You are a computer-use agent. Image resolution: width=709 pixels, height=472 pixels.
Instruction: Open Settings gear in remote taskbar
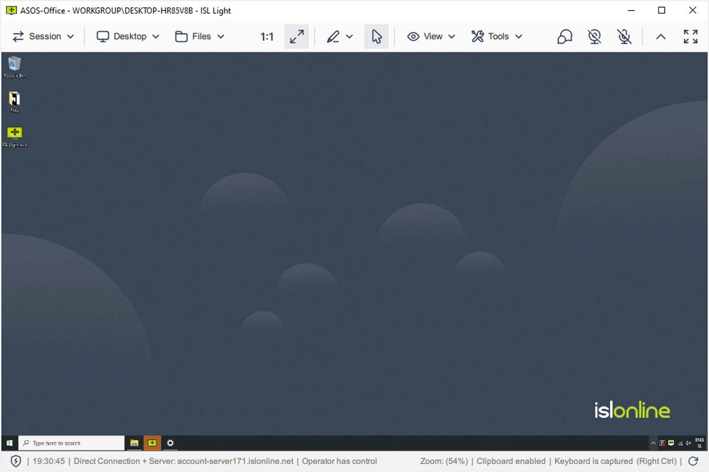[x=170, y=442]
